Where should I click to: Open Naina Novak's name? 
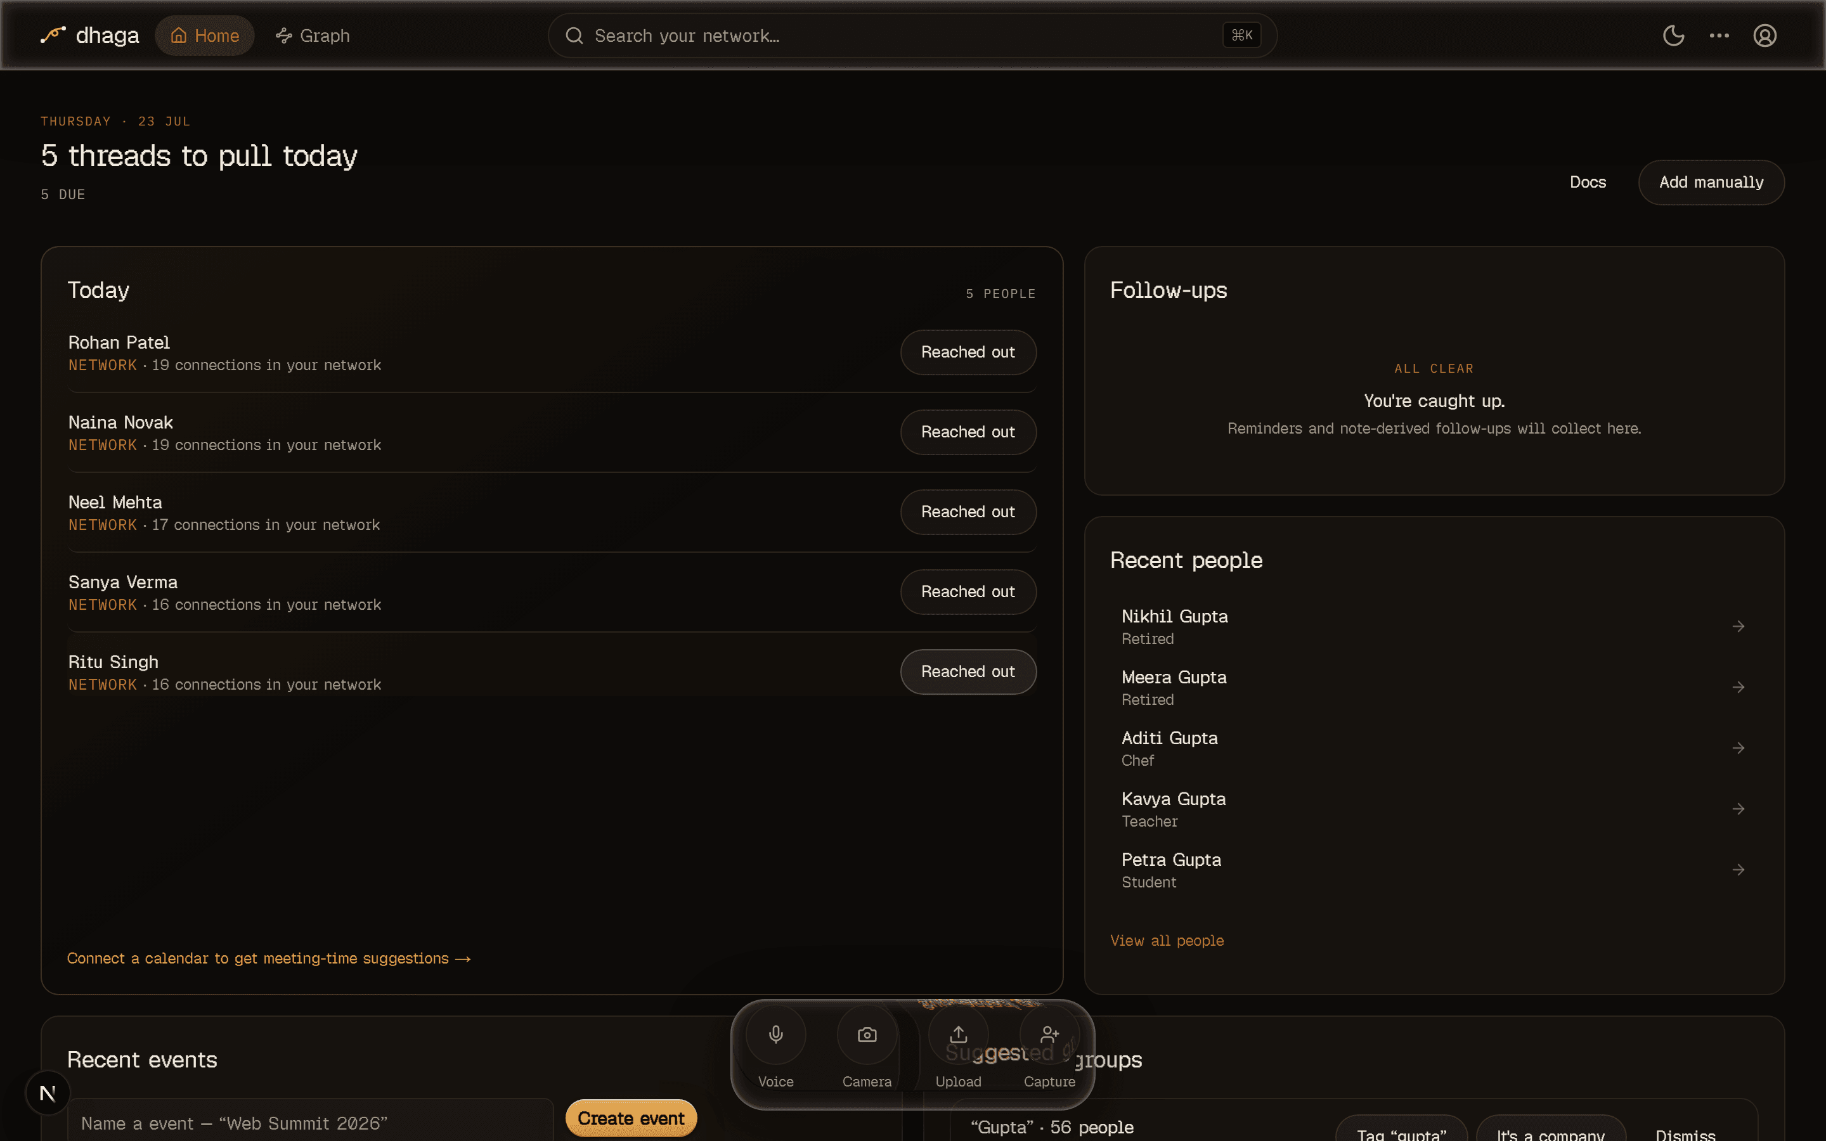(120, 423)
